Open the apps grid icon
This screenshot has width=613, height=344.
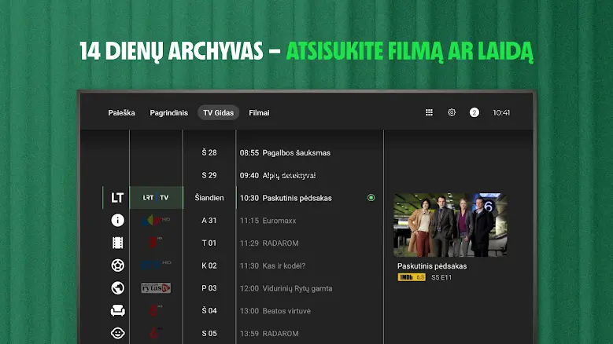[x=429, y=112]
